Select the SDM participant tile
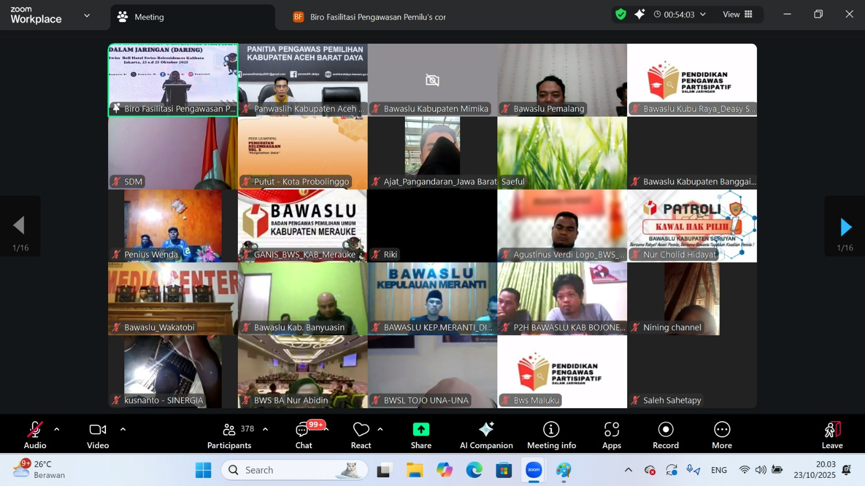 click(x=173, y=153)
